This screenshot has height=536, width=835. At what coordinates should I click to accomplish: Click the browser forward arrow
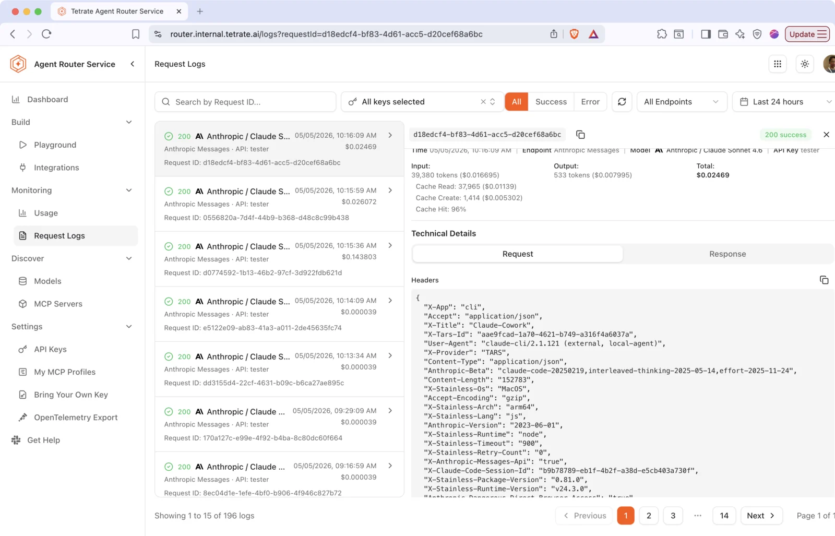[29, 34]
